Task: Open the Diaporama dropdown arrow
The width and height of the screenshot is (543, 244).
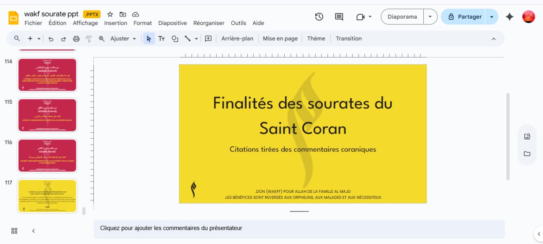Action: pyautogui.click(x=430, y=17)
